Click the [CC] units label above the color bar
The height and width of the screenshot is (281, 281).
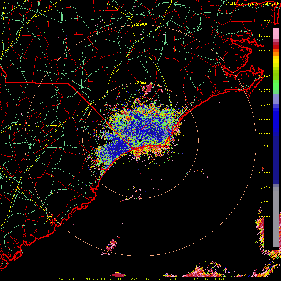click(267, 22)
